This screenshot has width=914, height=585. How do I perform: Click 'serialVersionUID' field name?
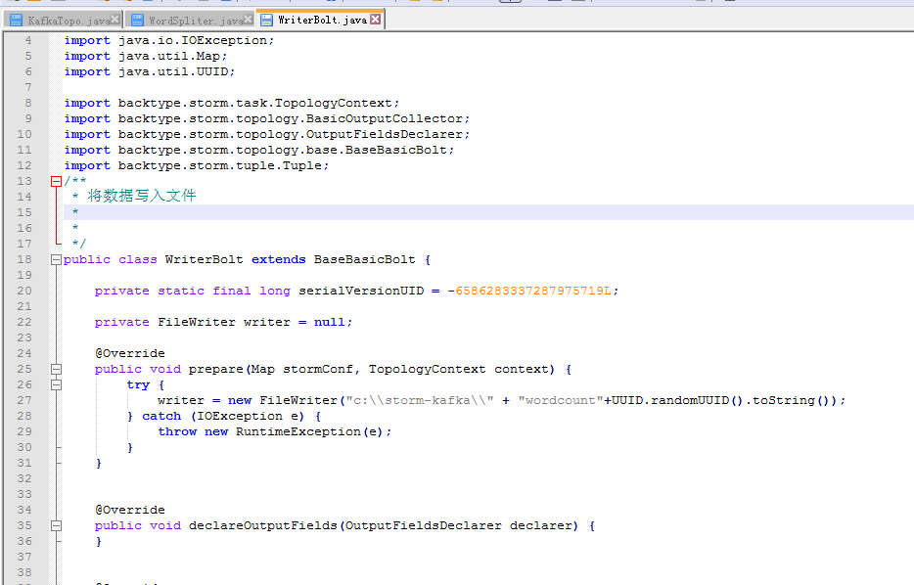361,291
